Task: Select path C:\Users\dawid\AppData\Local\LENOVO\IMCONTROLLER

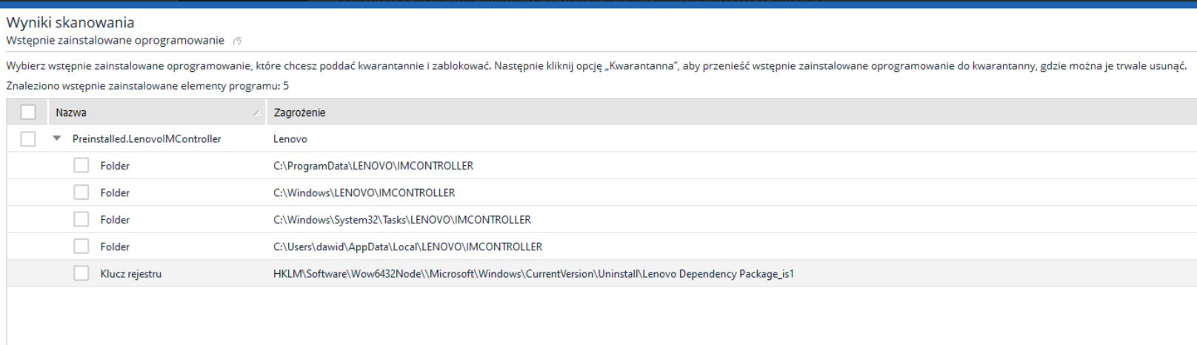Action: 408,247
